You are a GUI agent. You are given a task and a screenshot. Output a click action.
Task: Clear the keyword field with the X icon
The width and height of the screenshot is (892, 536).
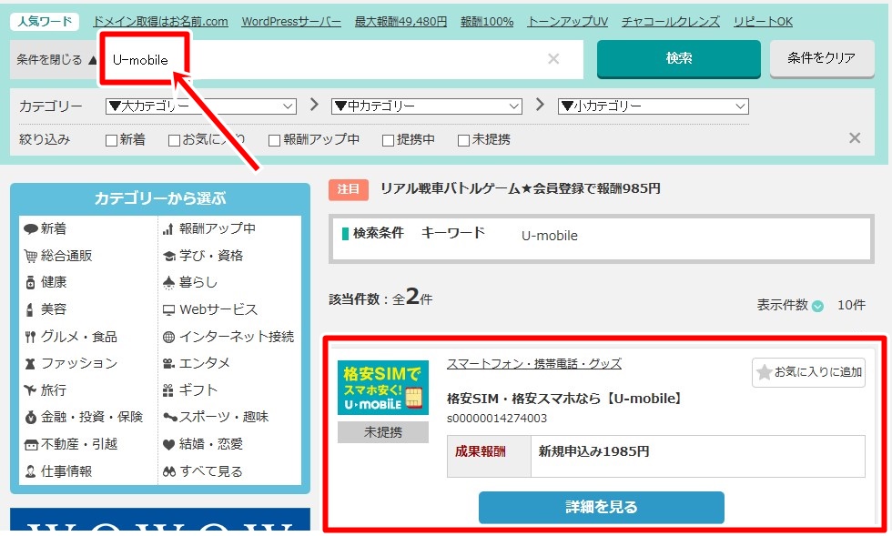[x=553, y=58]
